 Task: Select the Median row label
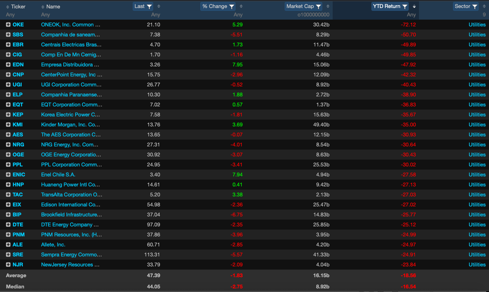pyautogui.click(x=15, y=286)
